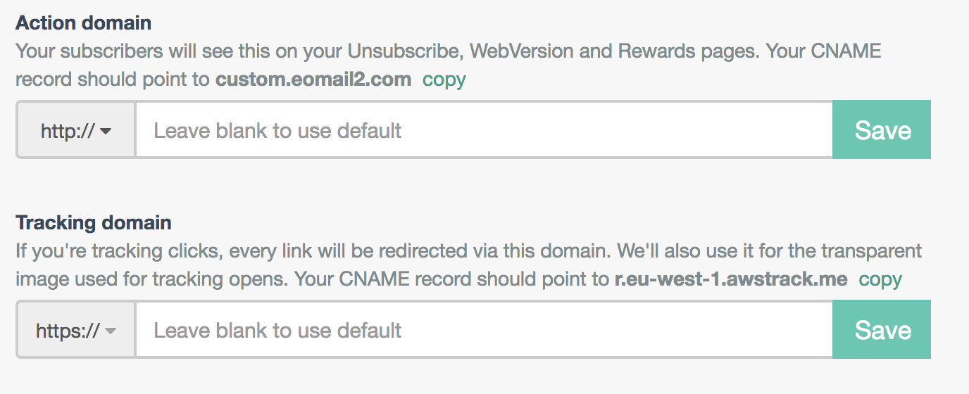The image size is (969, 394).
Task: Select the https:// label in the Tracking selector
Action: (x=68, y=330)
